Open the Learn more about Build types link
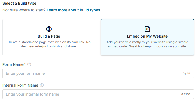Viewport: 196px width, 102px height. pos(73,10)
